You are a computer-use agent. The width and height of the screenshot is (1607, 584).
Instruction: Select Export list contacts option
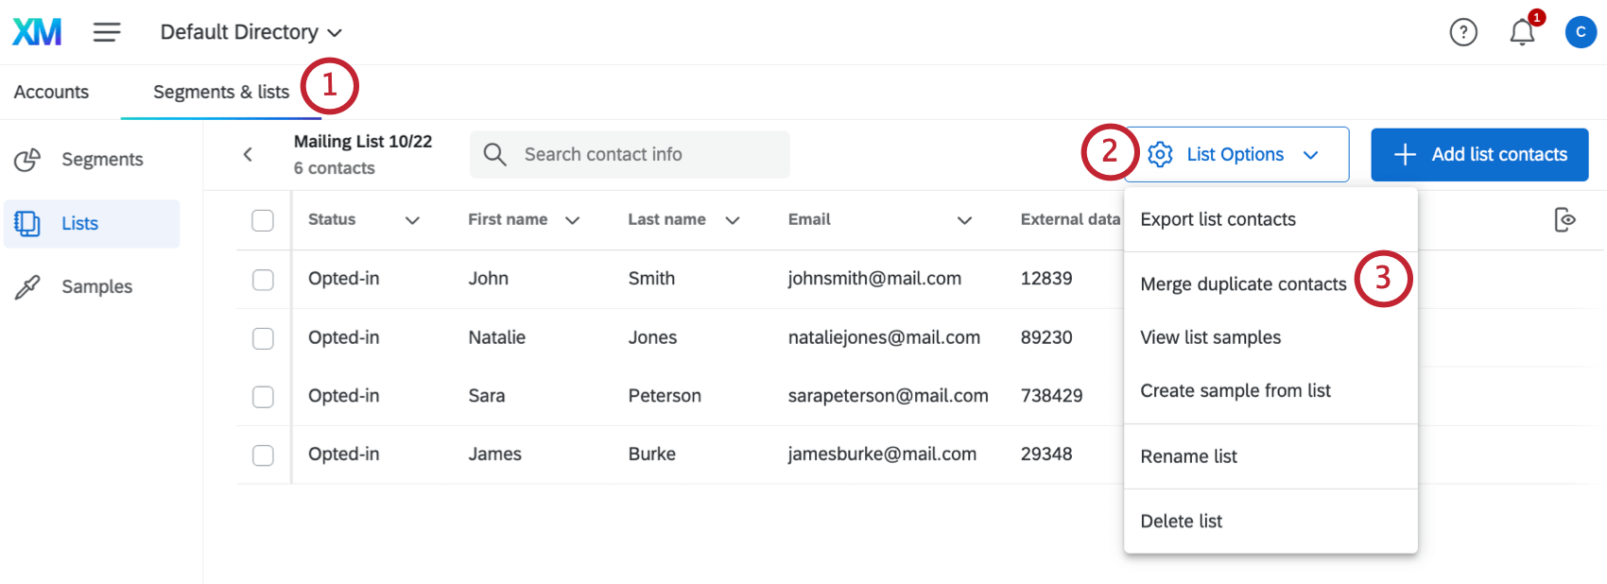[1218, 219]
